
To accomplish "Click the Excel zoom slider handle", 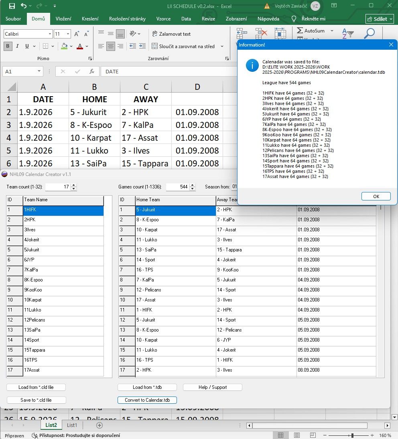I will [352, 435].
